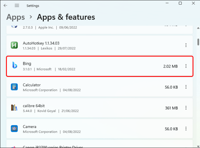Click the AutoHotkey app icon
This screenshot has width=200, height=148.
click(14, 45)
